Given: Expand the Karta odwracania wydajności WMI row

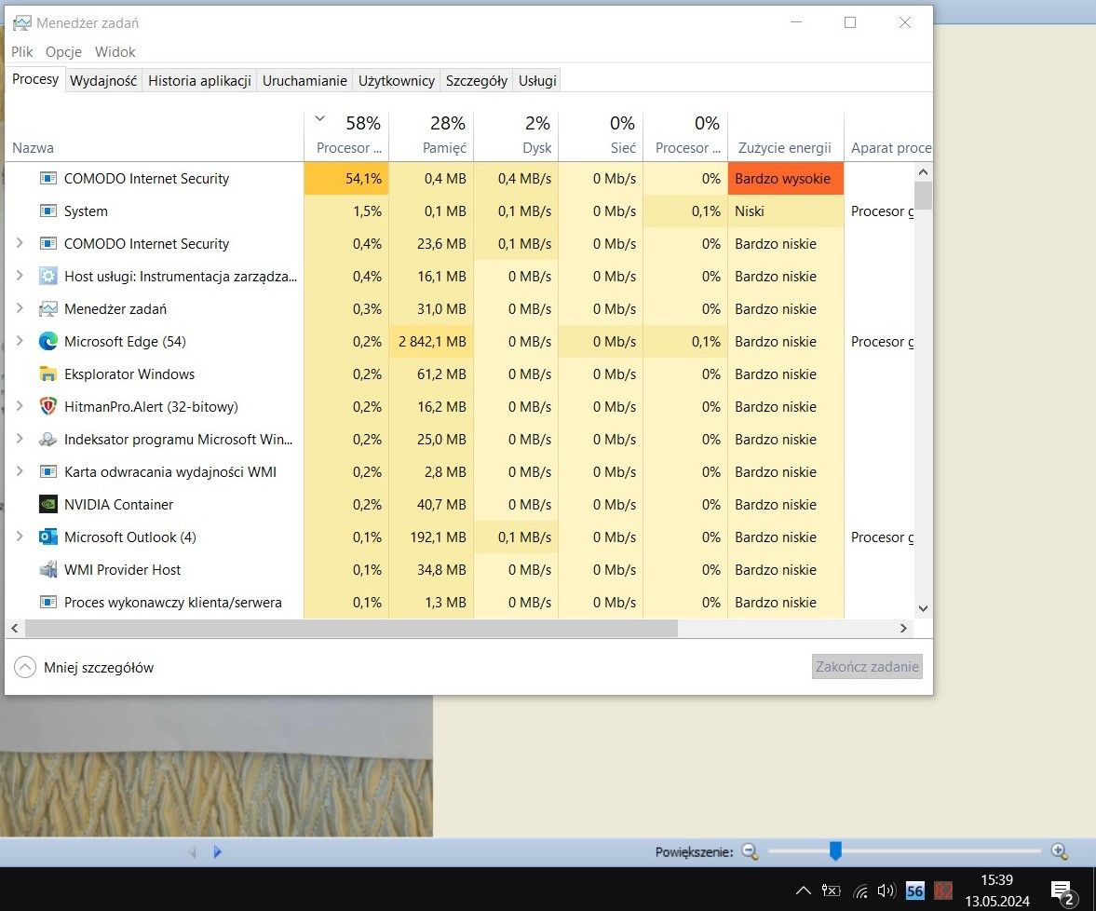Looking at the screenshot, I should (20, 471).
